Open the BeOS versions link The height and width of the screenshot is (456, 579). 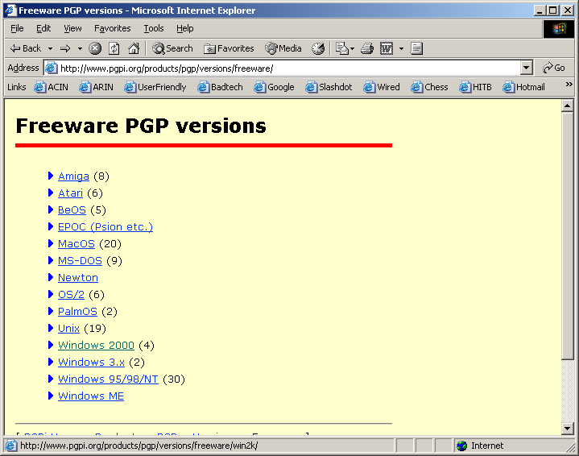coord(72,210)
